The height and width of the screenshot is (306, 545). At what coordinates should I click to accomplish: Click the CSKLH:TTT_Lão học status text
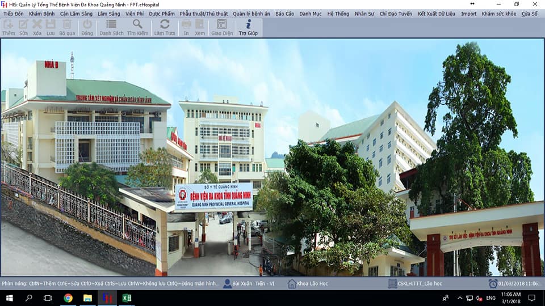point(420,283)
